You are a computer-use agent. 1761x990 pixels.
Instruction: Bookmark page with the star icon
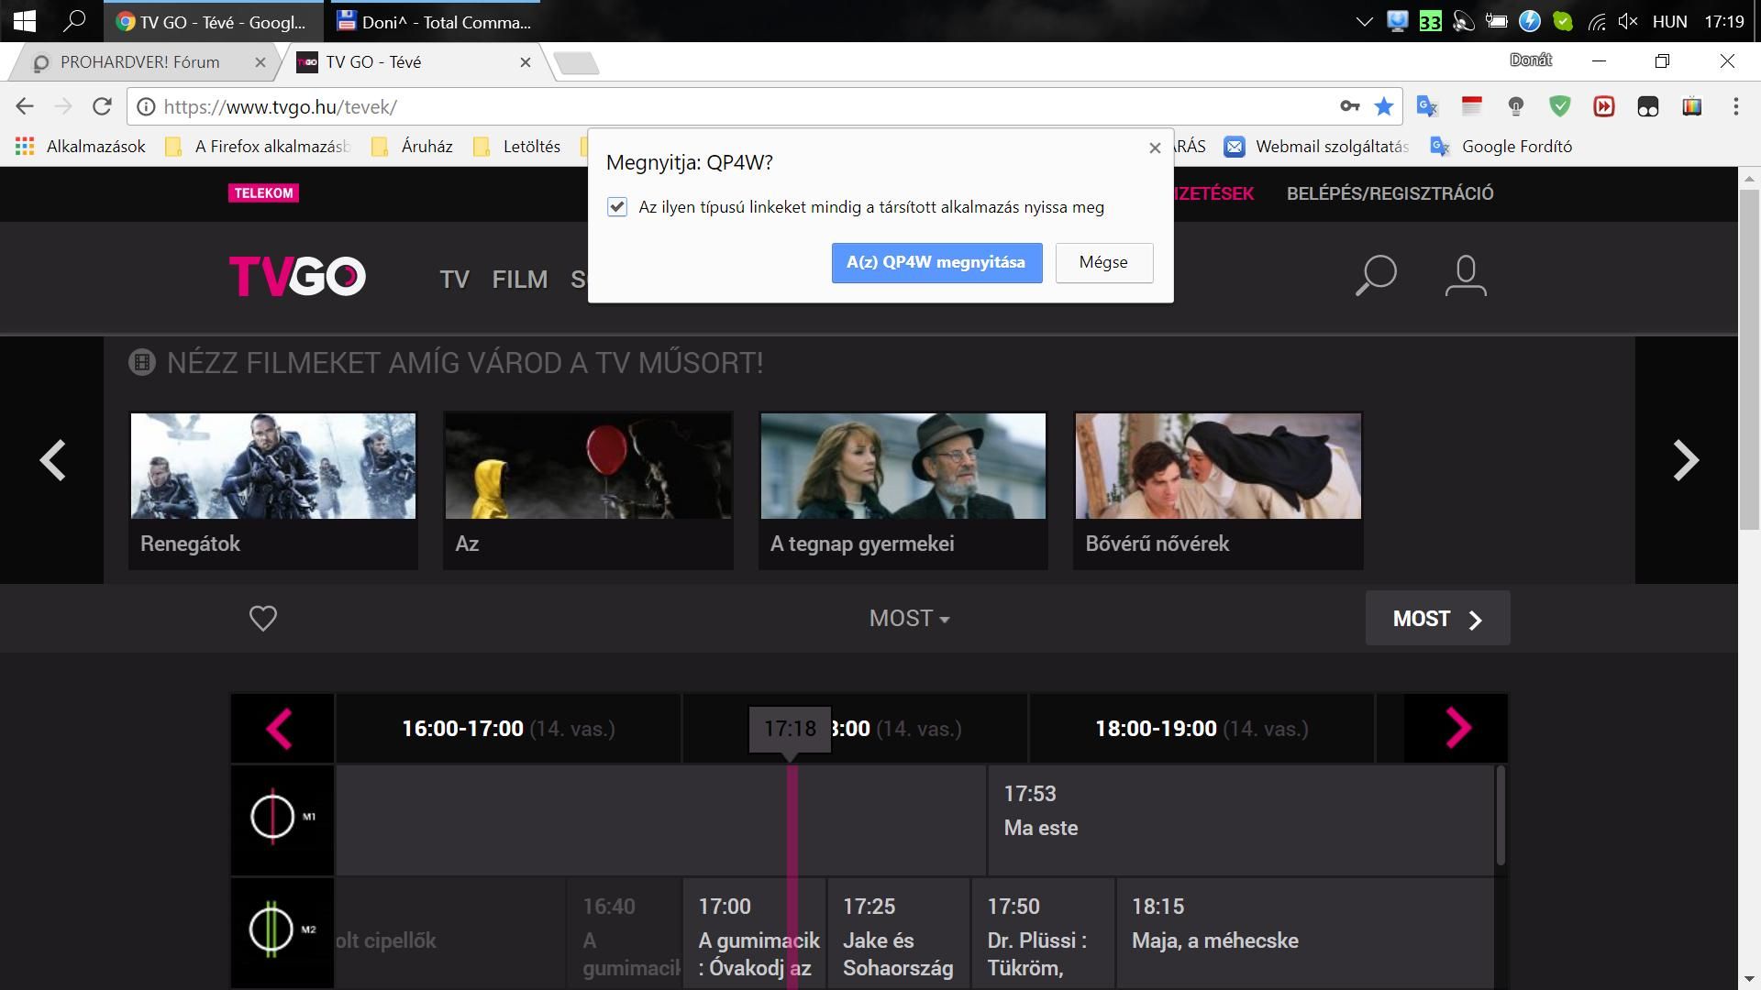click(x=1384, y=106)
